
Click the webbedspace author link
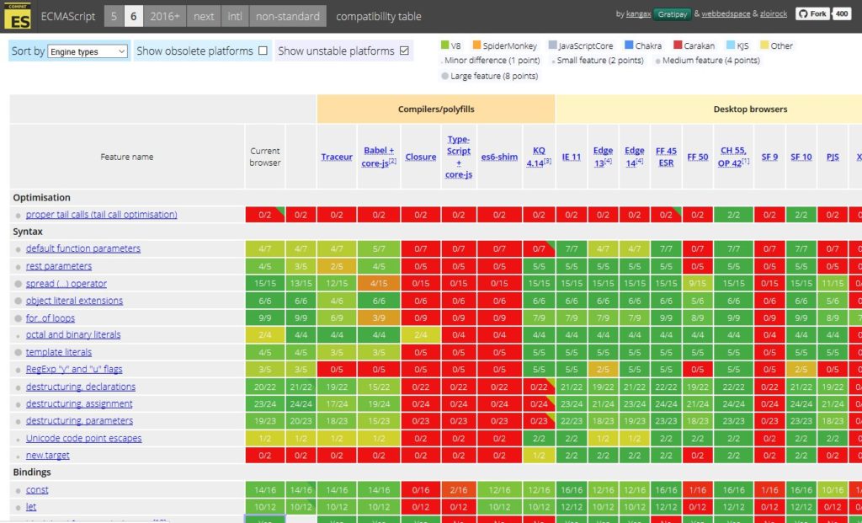(x=726, y=13)
